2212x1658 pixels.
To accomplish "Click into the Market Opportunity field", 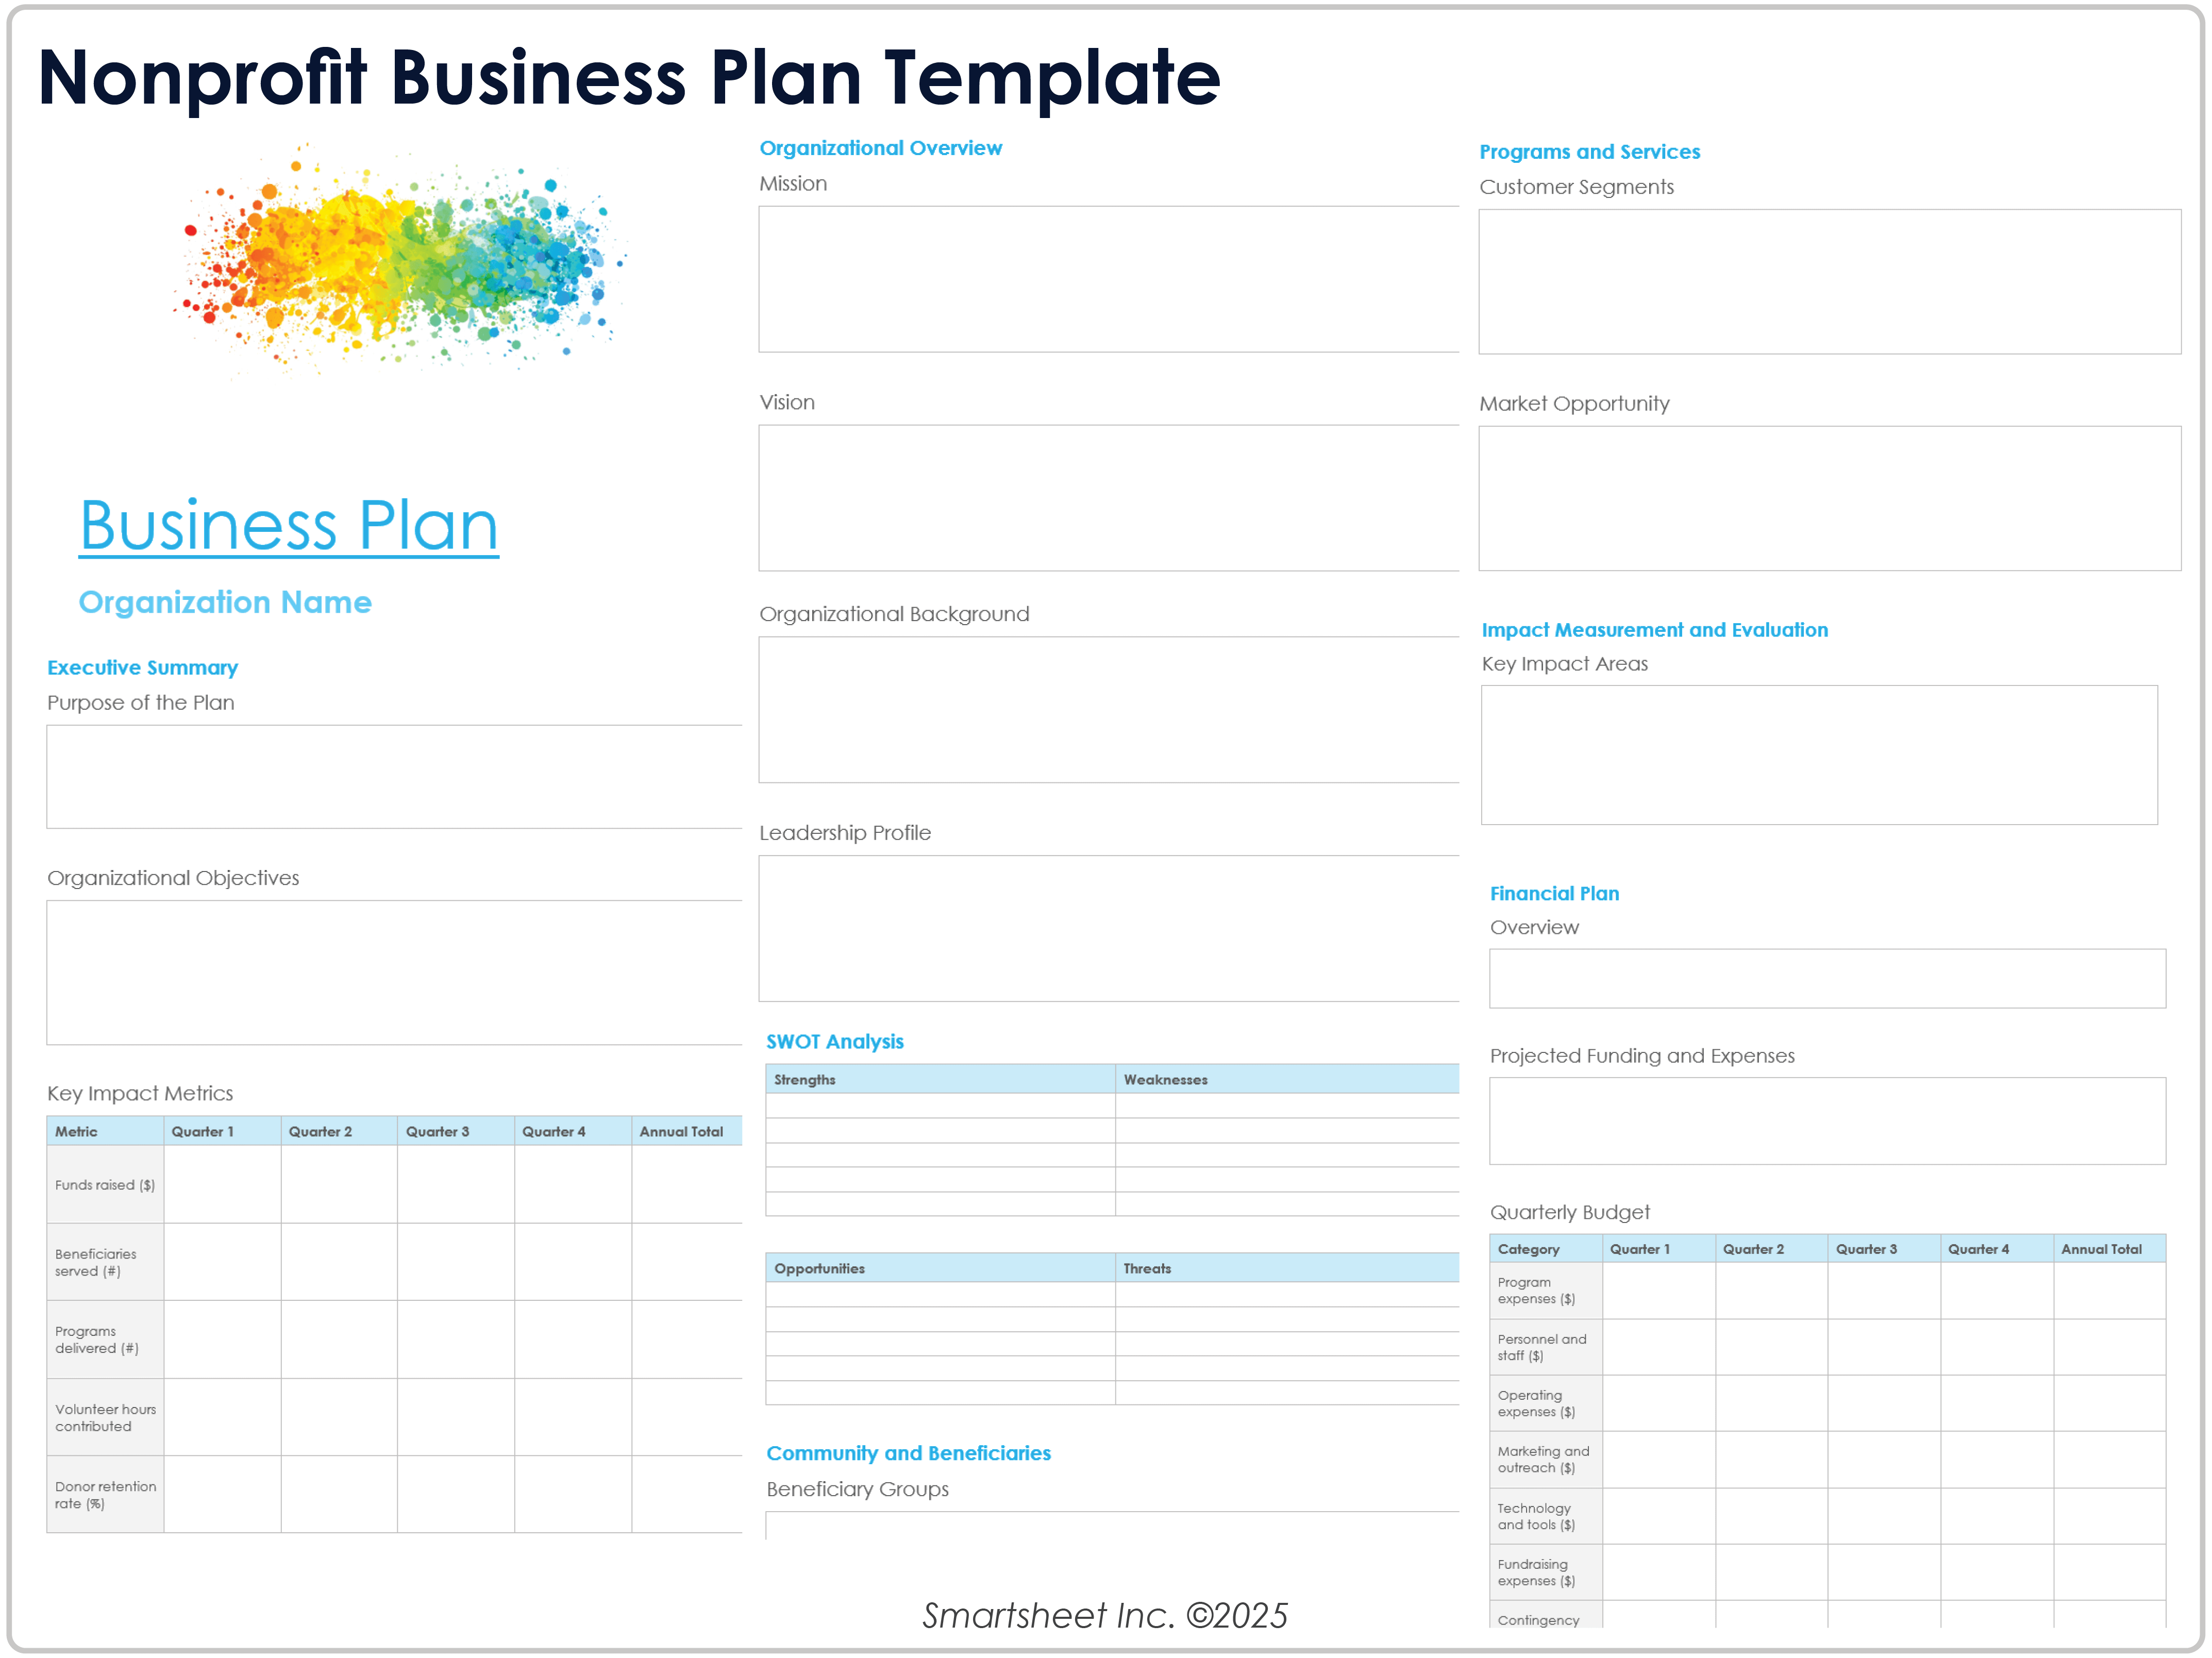I will coord(1829,498).
